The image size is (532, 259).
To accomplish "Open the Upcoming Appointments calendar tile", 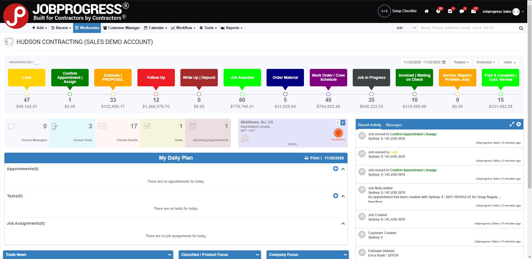I will click(x=208, y=133).
